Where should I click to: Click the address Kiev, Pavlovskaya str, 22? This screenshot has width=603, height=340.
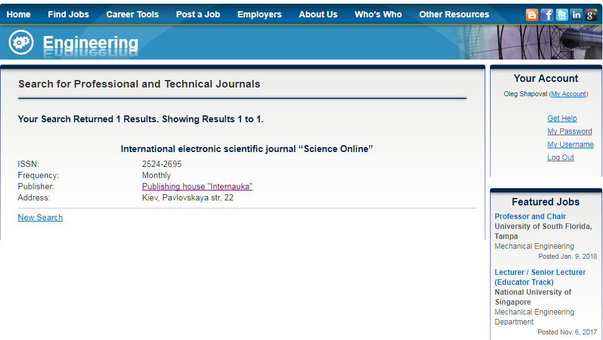pyautogui.click(x=188, y=198)
